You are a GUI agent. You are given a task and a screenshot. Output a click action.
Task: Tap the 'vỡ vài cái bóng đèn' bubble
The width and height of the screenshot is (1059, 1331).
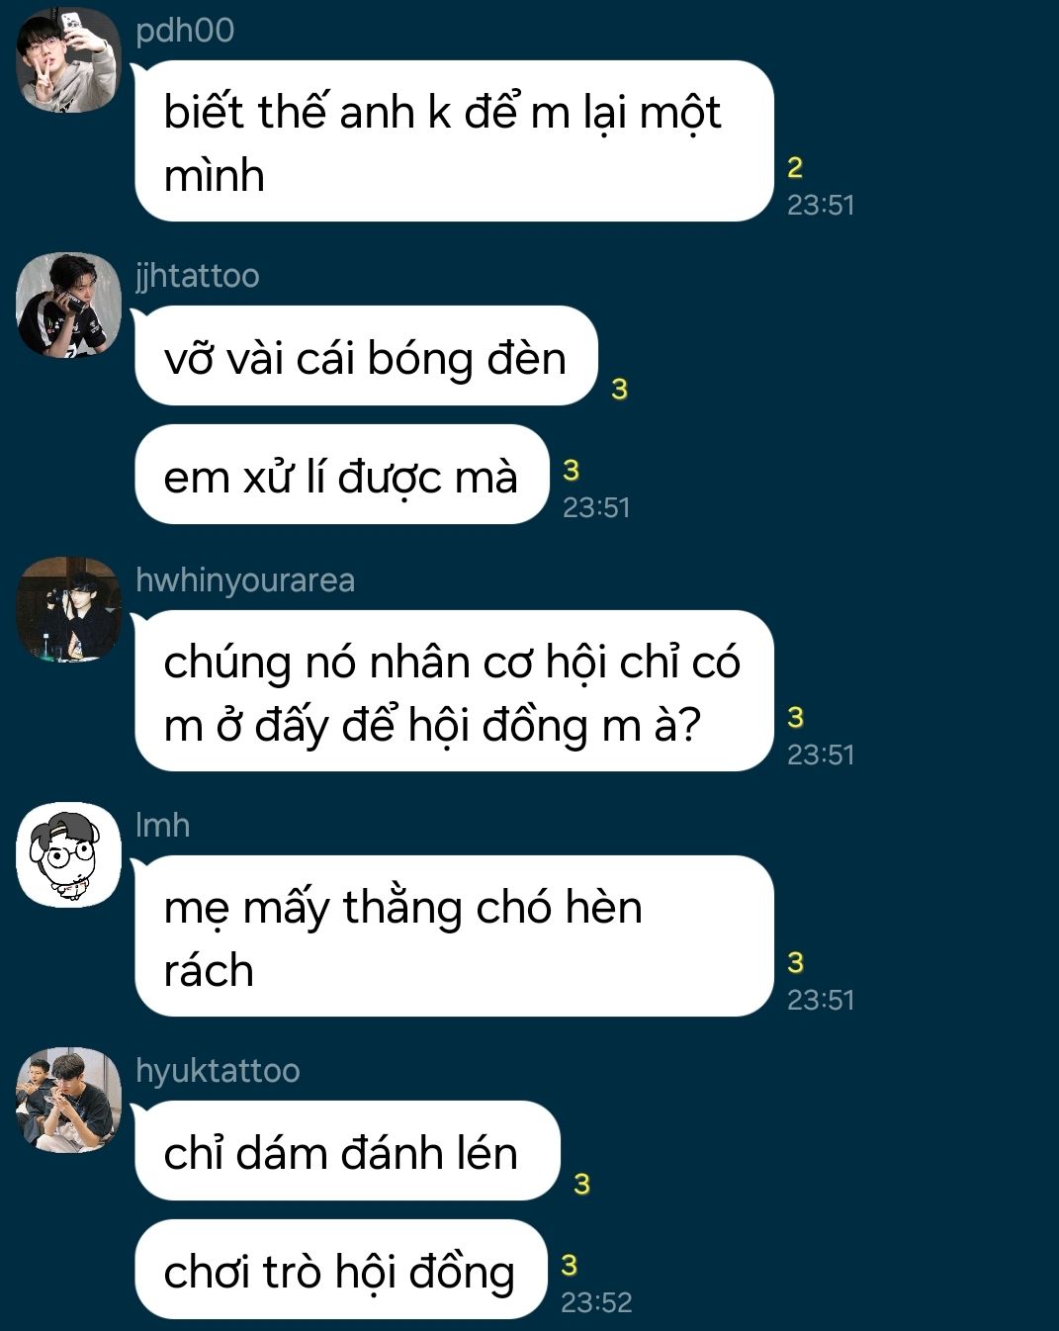tap(366, 356)
